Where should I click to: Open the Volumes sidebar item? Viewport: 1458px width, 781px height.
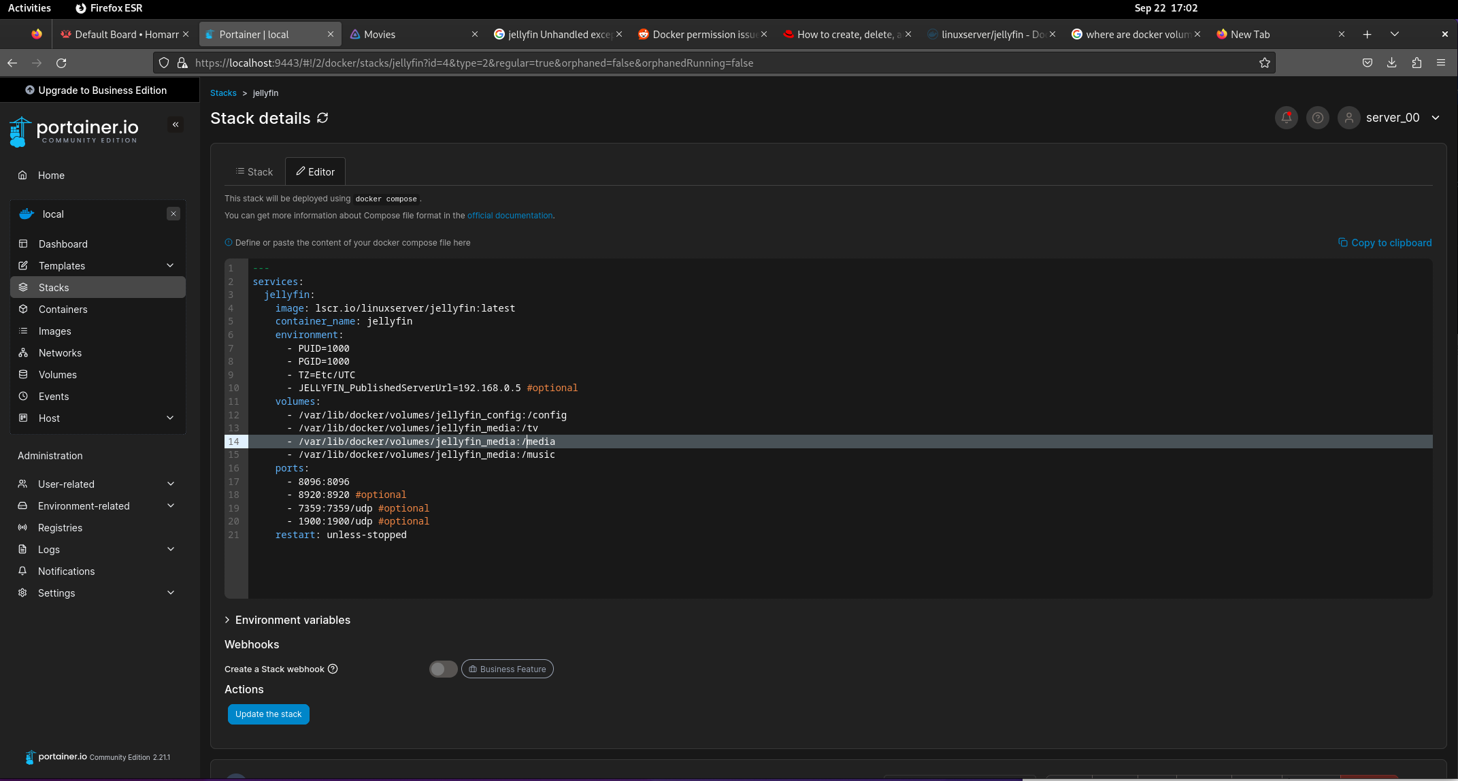57,375
